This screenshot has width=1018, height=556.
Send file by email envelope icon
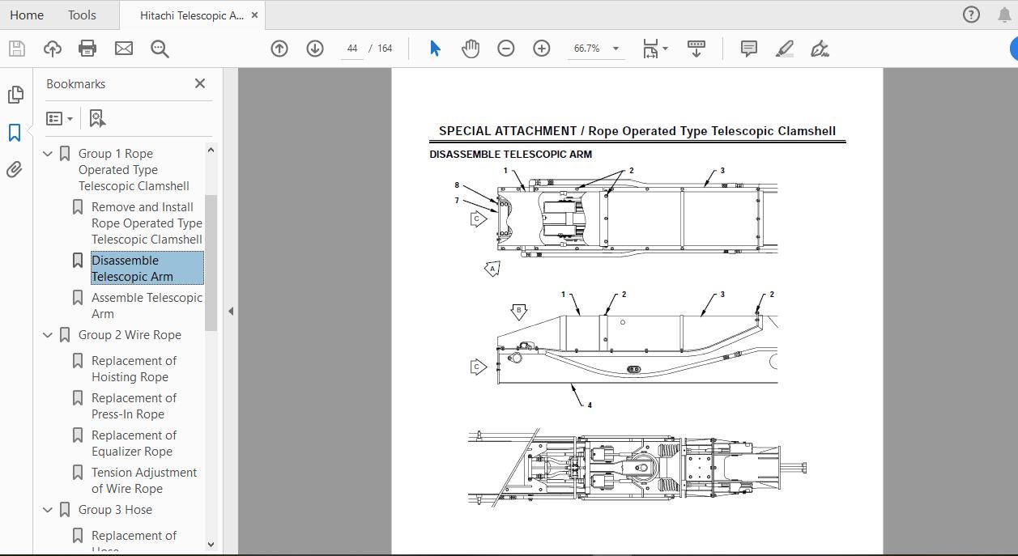click(x=124, y=49)
